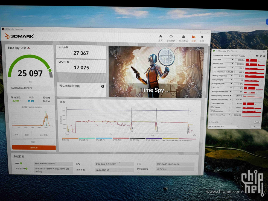
Task: Open info icon for estimated game performance
Action: 103,86
